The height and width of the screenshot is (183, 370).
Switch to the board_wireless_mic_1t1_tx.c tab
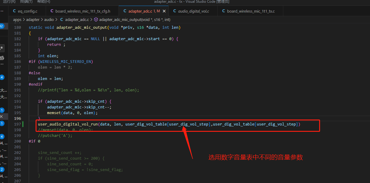250,11
